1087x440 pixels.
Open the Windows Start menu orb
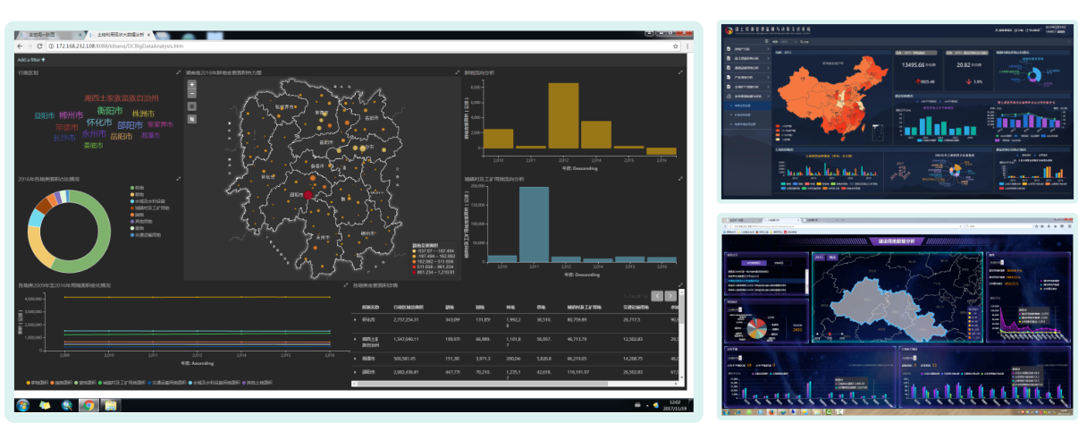pos(23,405)
